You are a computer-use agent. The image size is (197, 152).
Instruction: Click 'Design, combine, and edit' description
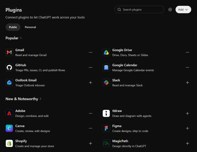click(x=32, y=116)
